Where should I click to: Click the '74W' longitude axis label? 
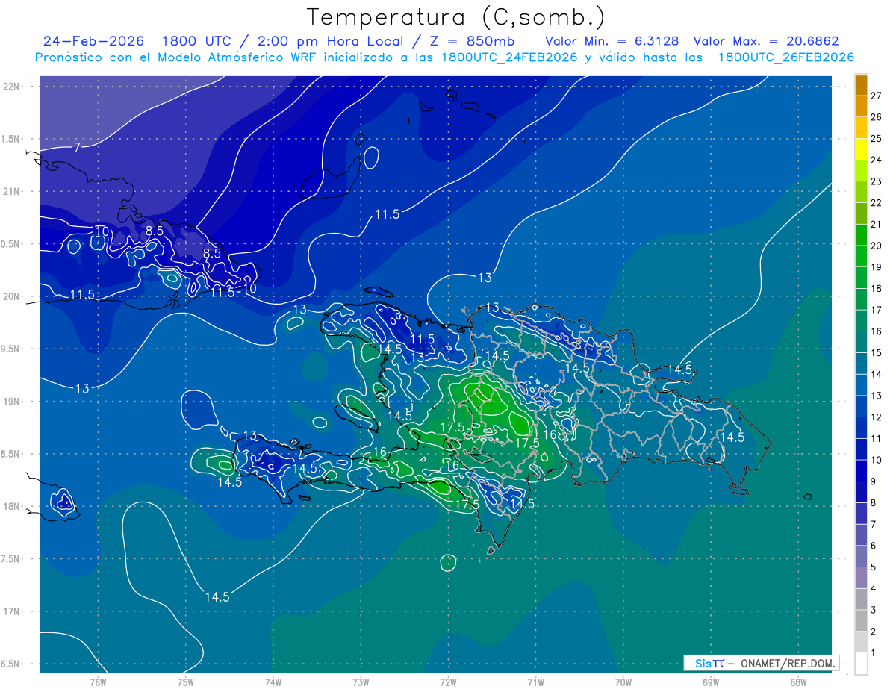273,682
